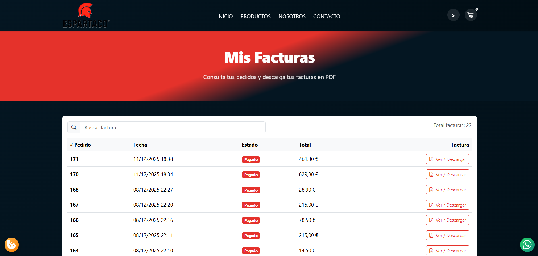Screen dimensions: 538x256
Task: Click the '# Pedido' column header
Action: 80,145
